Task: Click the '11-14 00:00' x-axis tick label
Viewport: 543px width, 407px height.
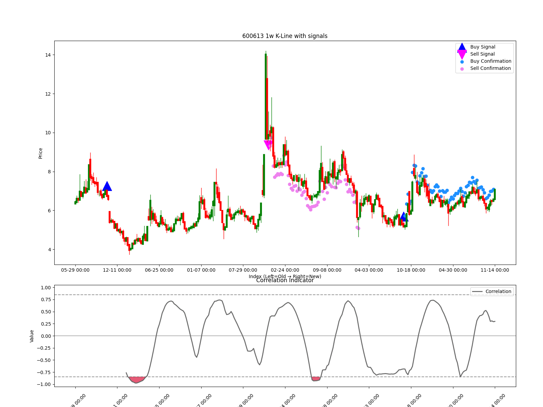Action: pos(494,270)
